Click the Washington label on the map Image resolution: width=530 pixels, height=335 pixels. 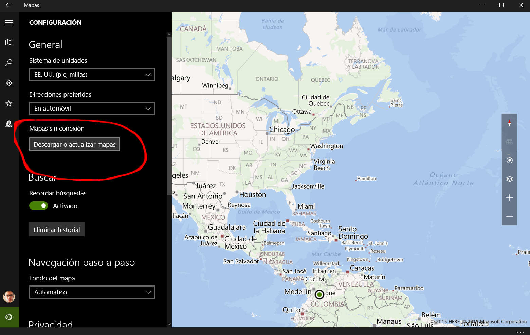(x=327, y=146)
